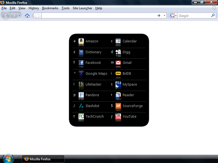218x163 pixels.
Task: Click the Windows Start orb
Action: pos(8,159)
